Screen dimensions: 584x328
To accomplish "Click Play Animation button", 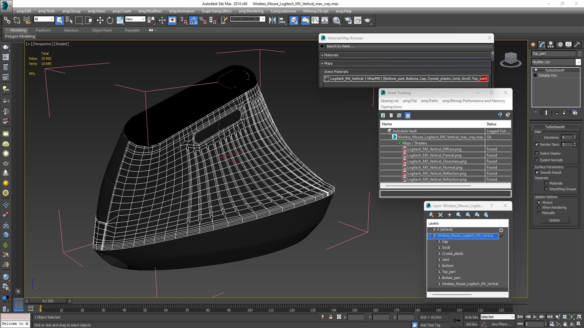I will click(x=535, y=317).
